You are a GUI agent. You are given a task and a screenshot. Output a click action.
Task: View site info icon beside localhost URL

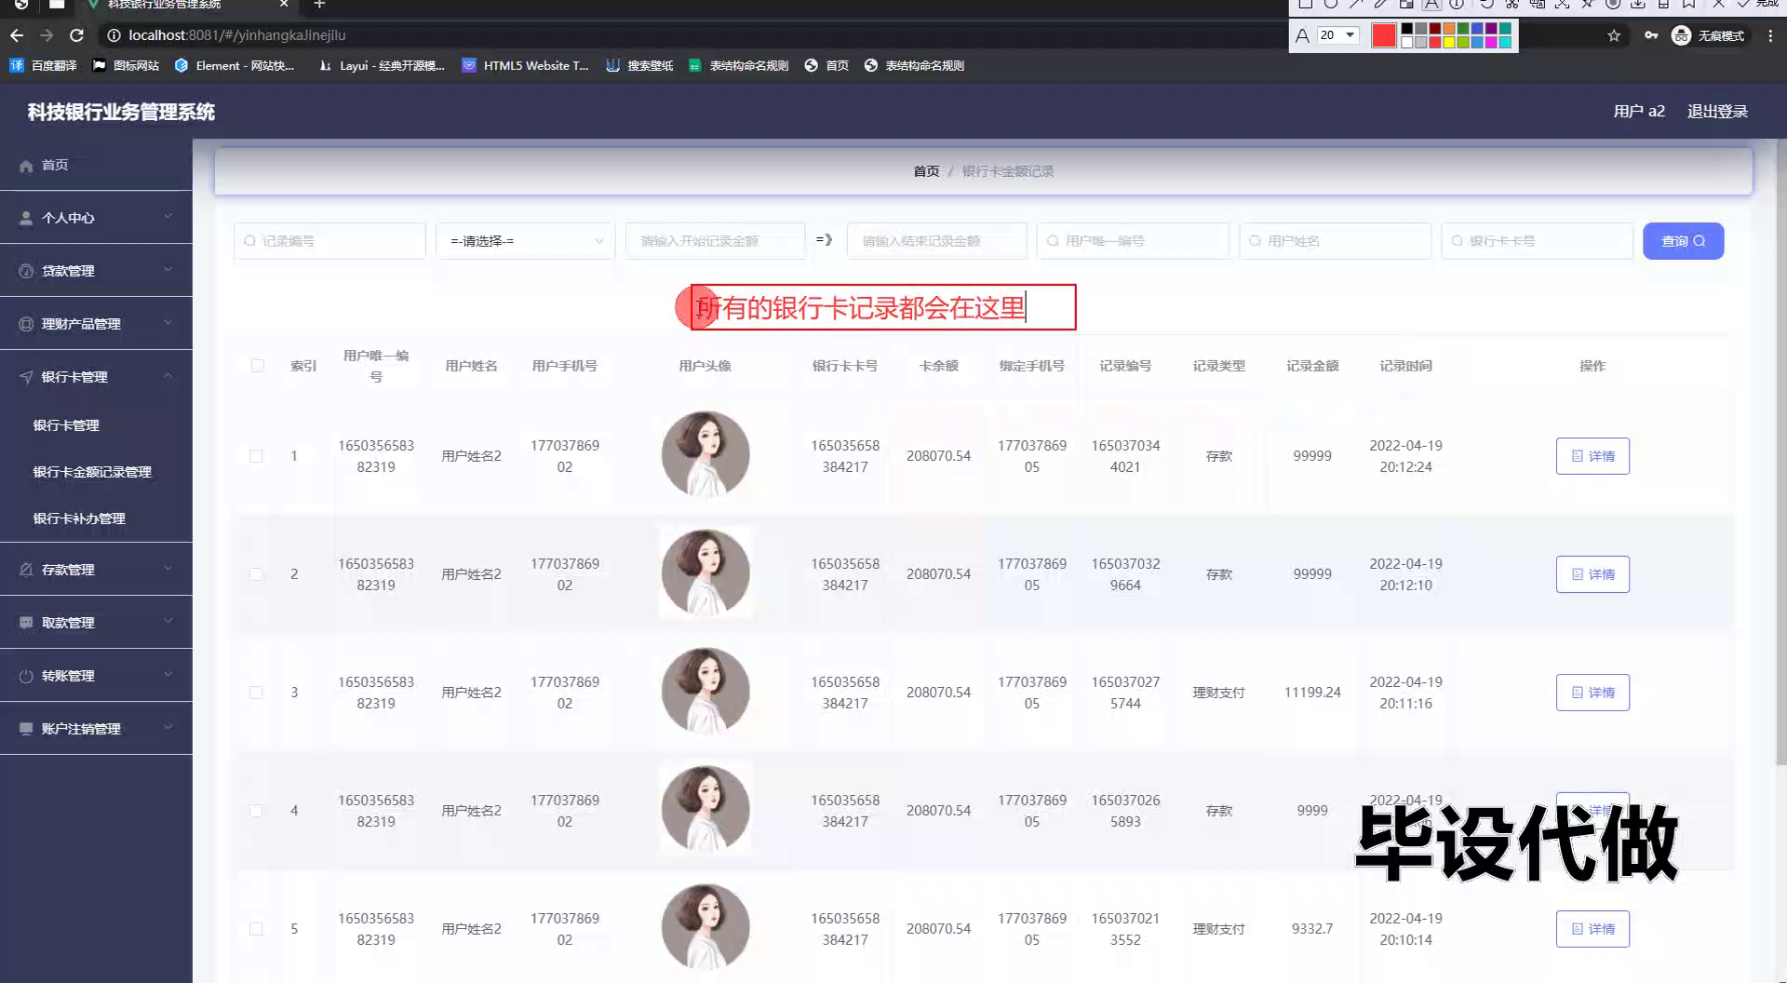[x=114, y=35]
